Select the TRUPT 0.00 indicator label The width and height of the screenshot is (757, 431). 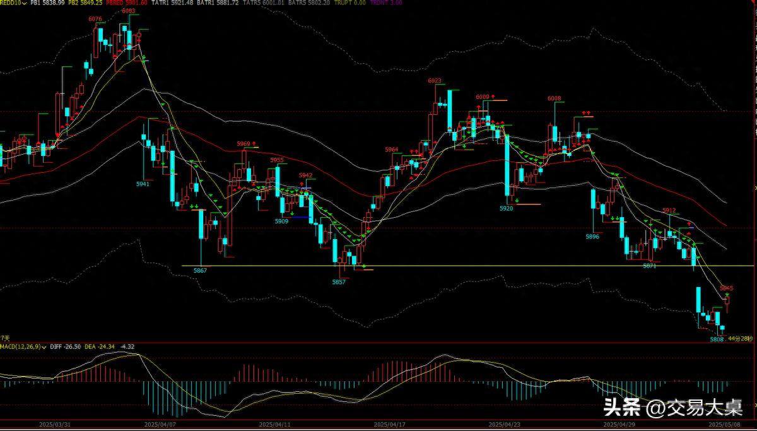point(349,3)
